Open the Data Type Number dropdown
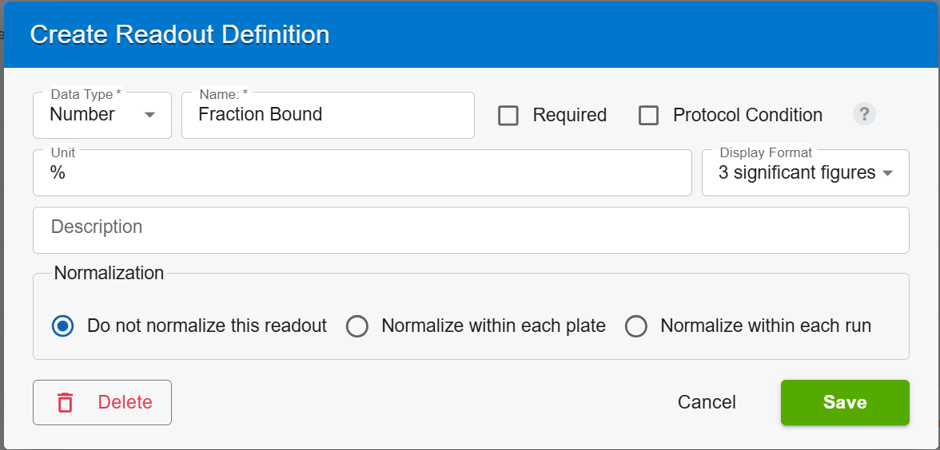 coord(102,115)
